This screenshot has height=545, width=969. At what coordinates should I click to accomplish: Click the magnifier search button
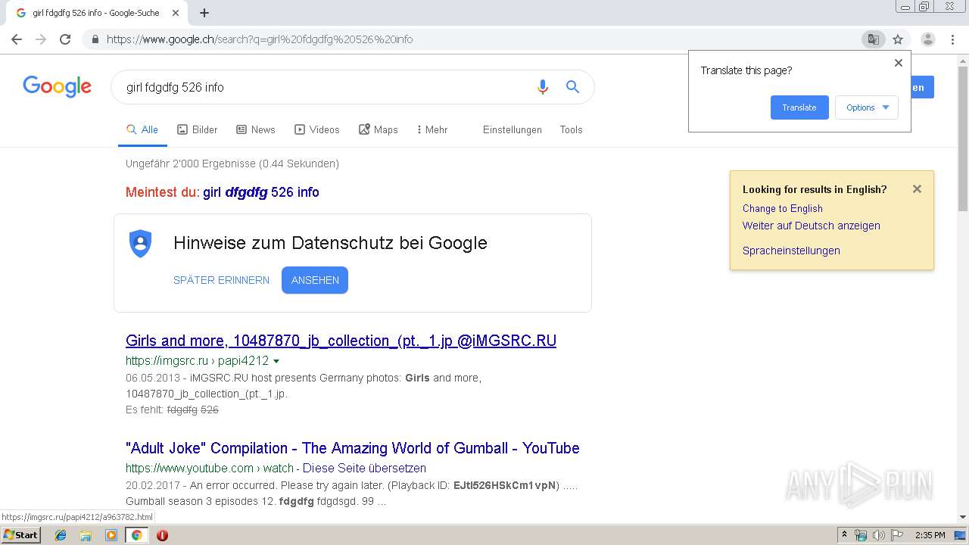point(572,87)
